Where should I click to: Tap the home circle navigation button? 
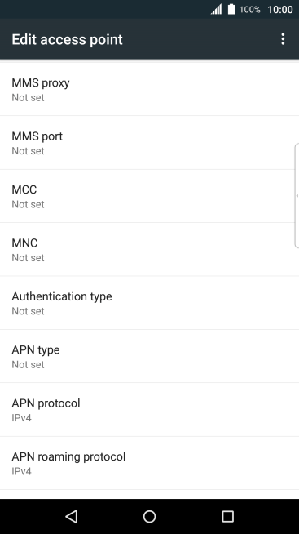point(150,516)
